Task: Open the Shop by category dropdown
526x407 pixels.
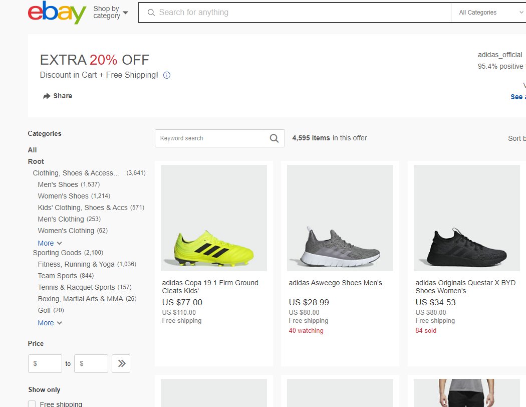Action: (x=110, y=13)
